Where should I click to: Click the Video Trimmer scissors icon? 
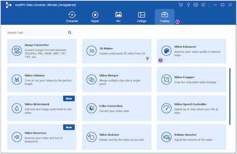pos(17,80)
